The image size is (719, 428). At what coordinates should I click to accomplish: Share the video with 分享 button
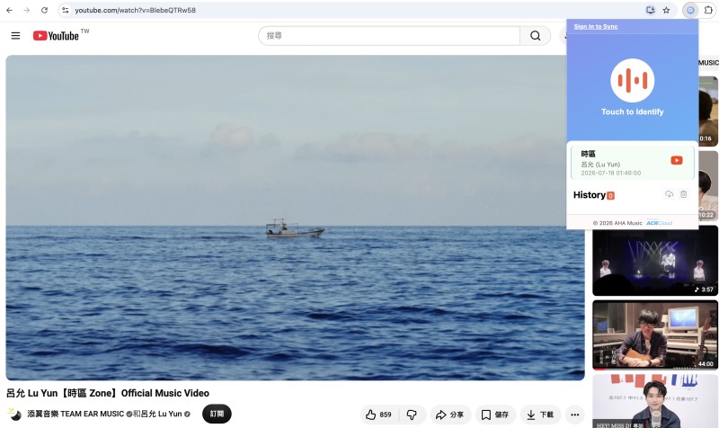coord(449,415)
